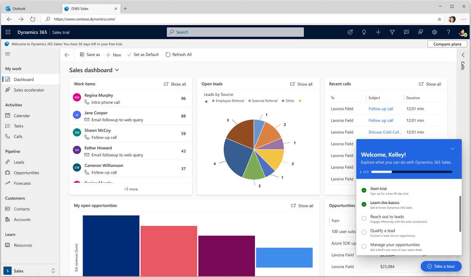Expand the Sales dashboard dropdown

[x=117, y=70]
